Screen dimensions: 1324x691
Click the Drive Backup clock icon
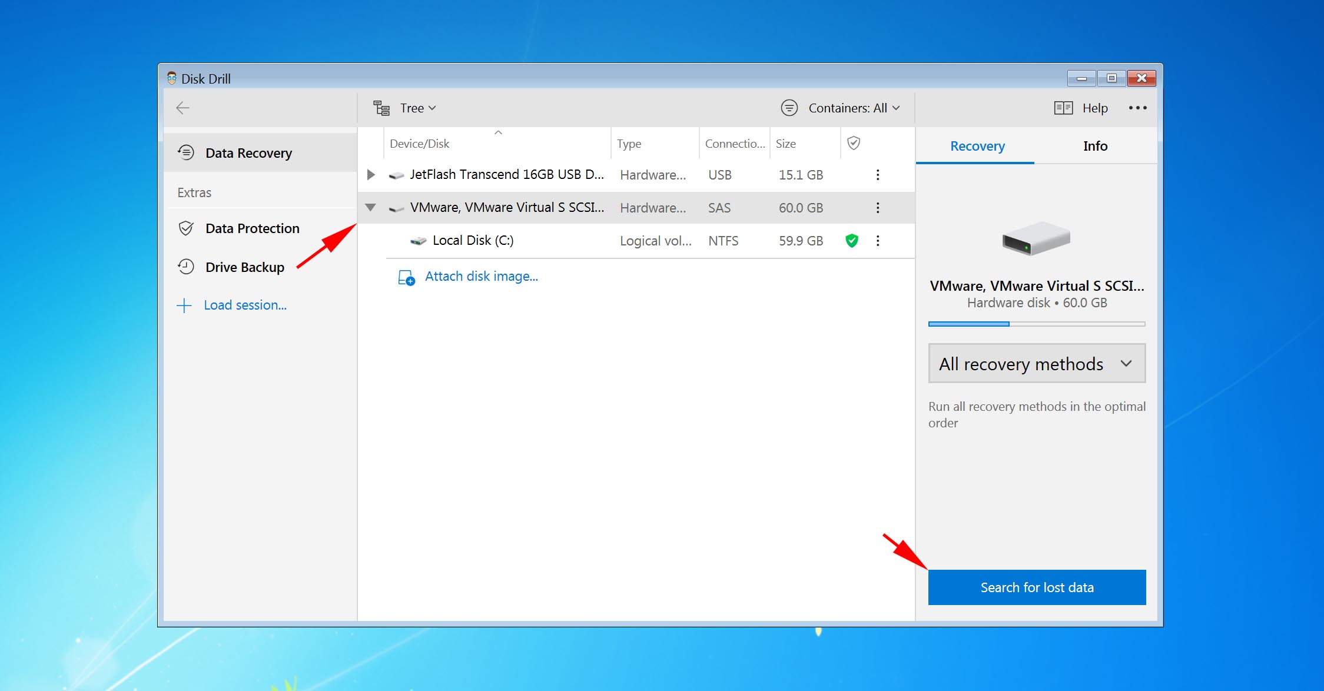tap(185, 267)
